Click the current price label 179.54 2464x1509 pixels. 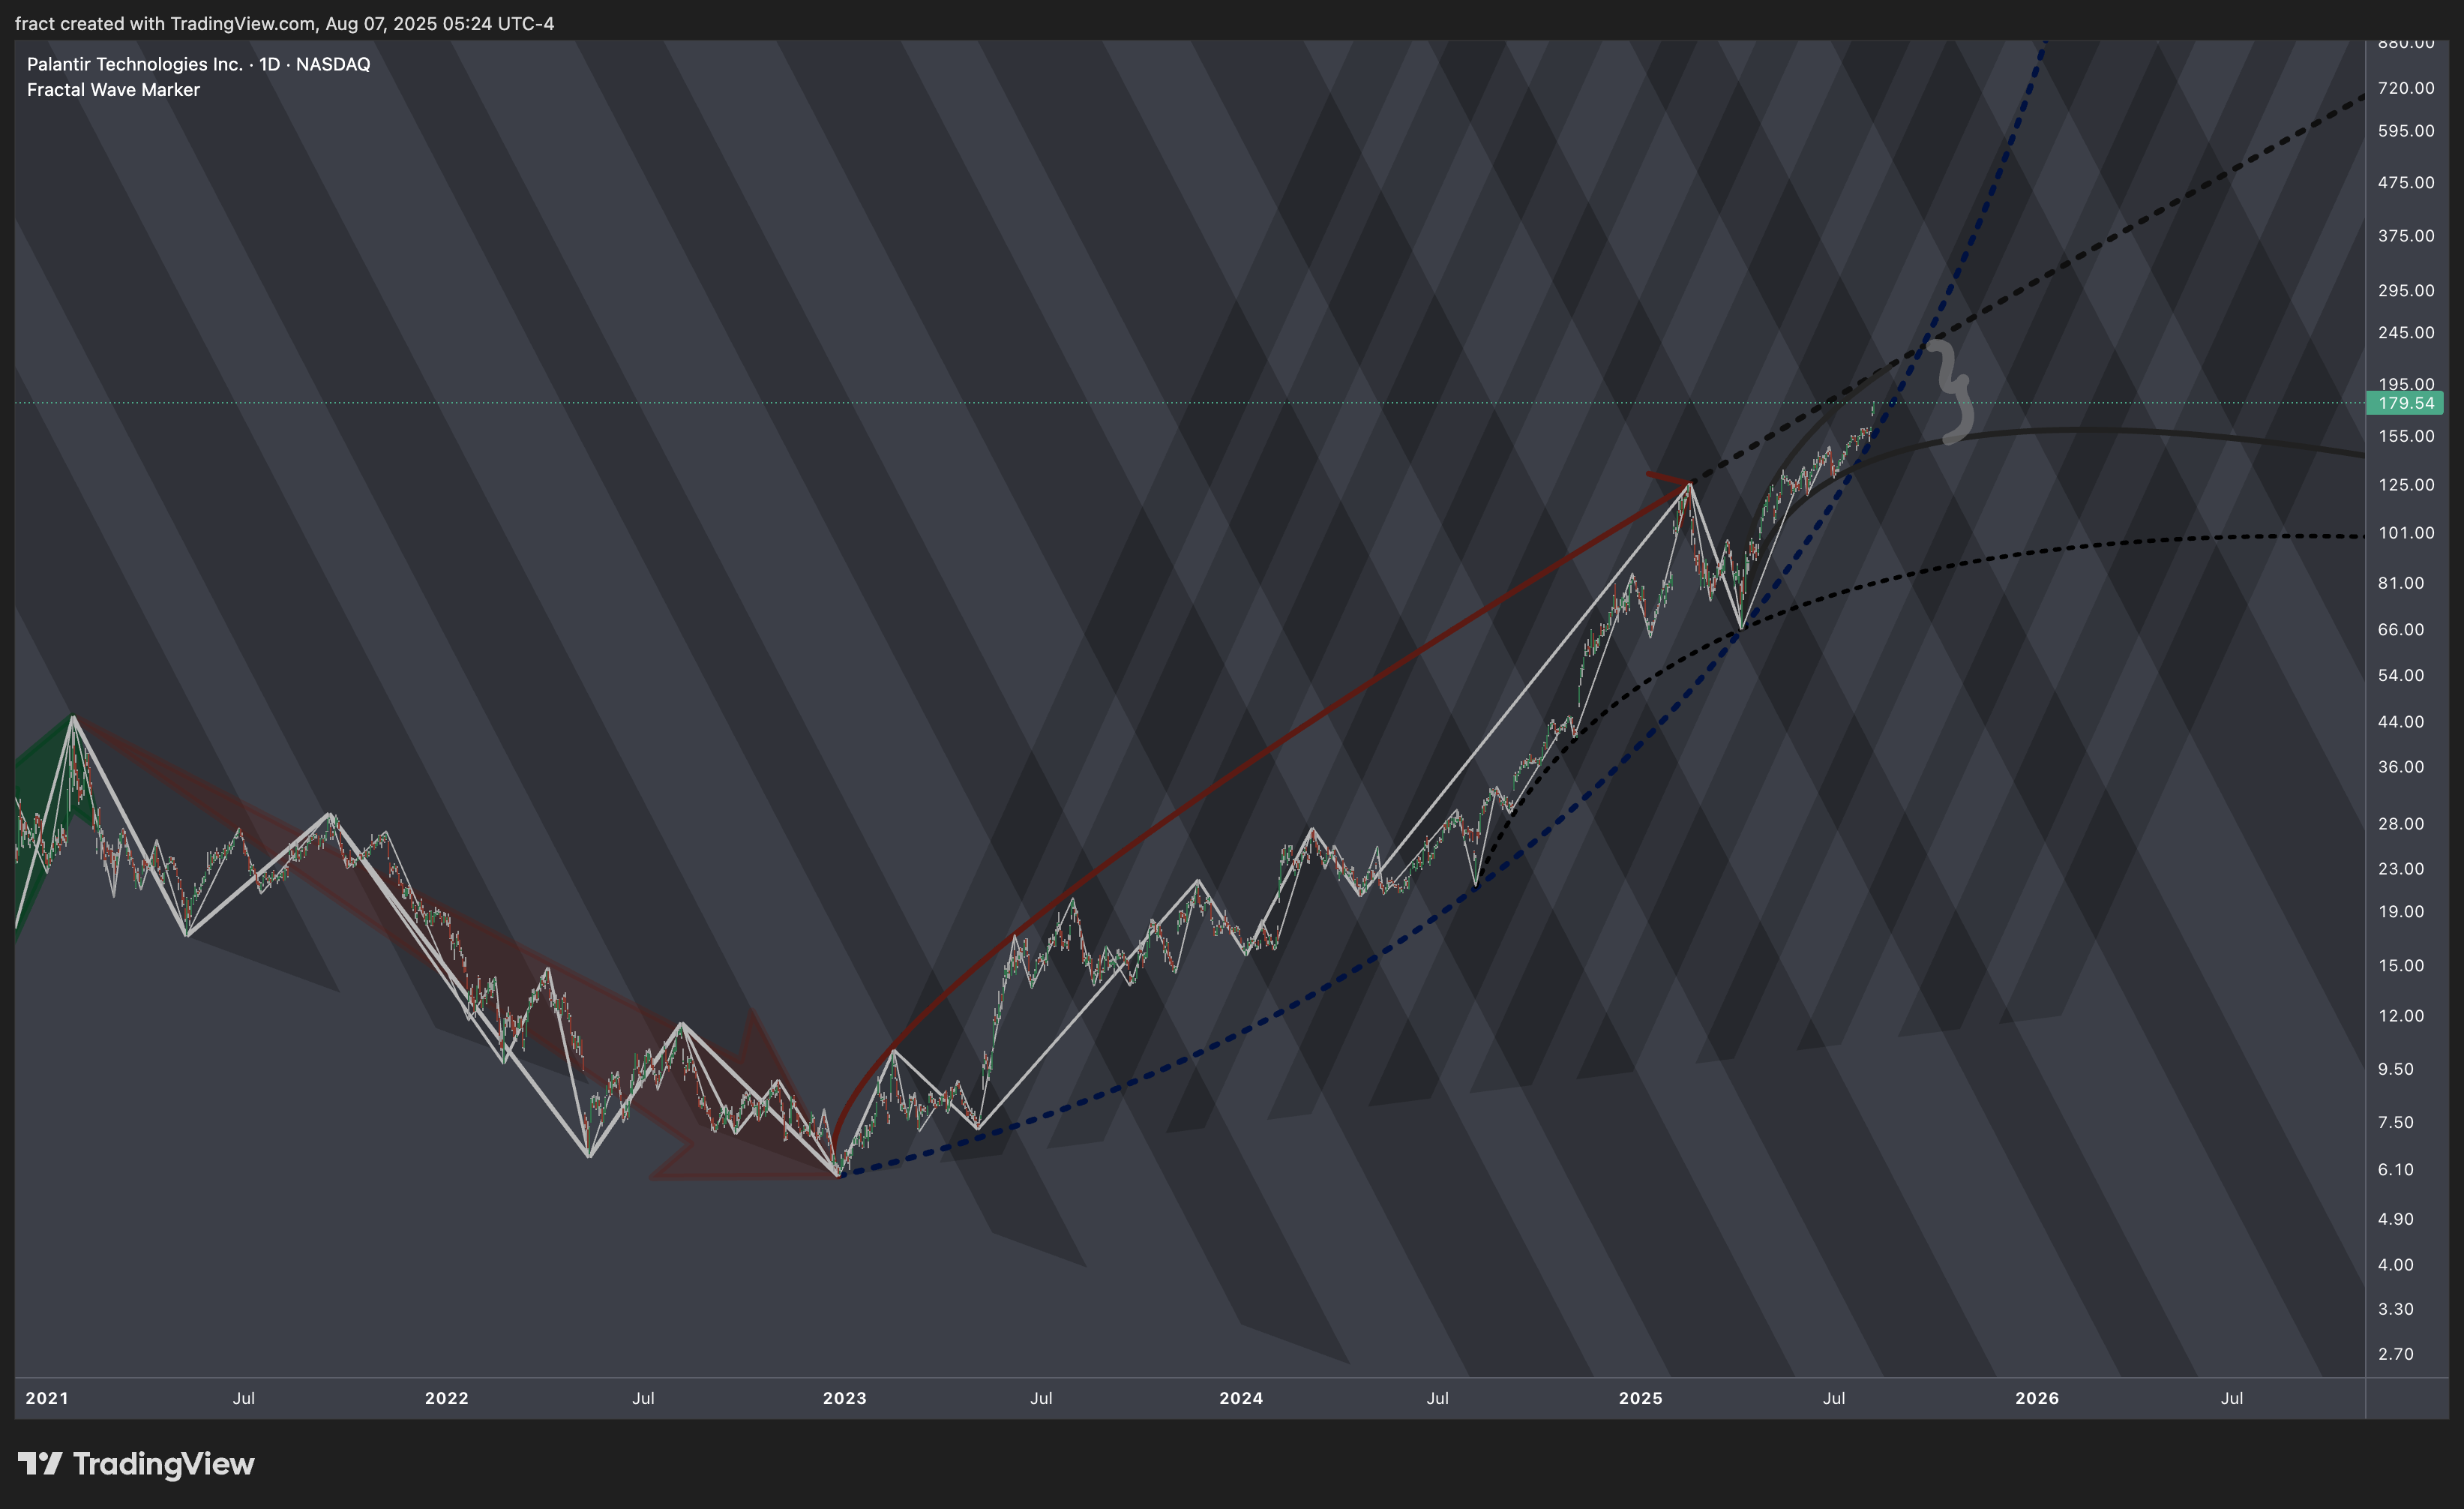point(2405,403)
